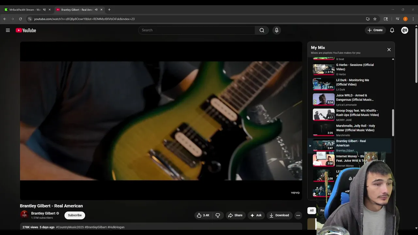Subscribe to Brantley Gilbert channel
The height and width of the screenshot is (235, 418).
[x=75, y=215]
